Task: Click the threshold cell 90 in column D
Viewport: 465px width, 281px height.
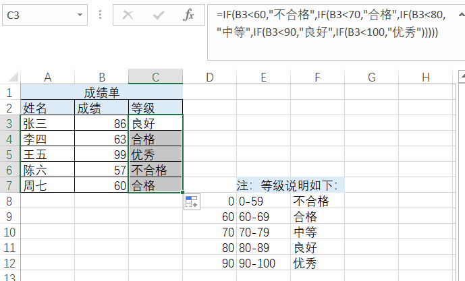Action: 210,262
